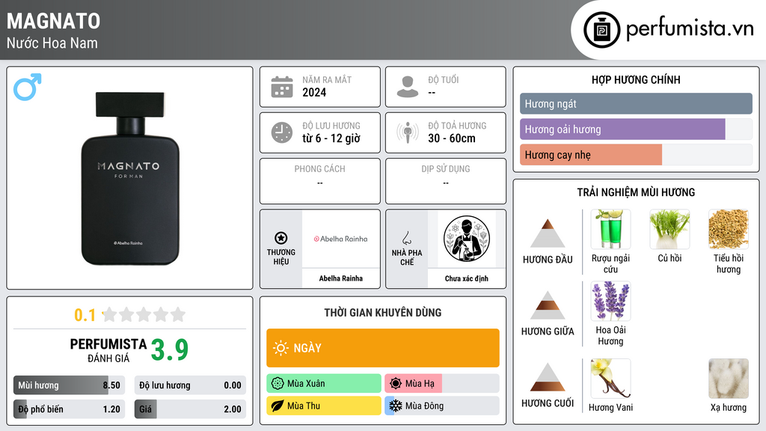Screen dimensions: 766x431
Task: Click the Hương đầu pyramid icon
Action: (548, 233)
